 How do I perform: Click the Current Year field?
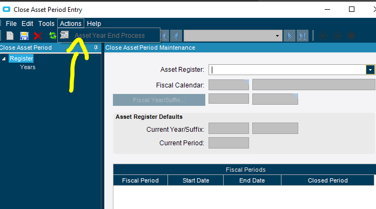(x=229, y=128)
